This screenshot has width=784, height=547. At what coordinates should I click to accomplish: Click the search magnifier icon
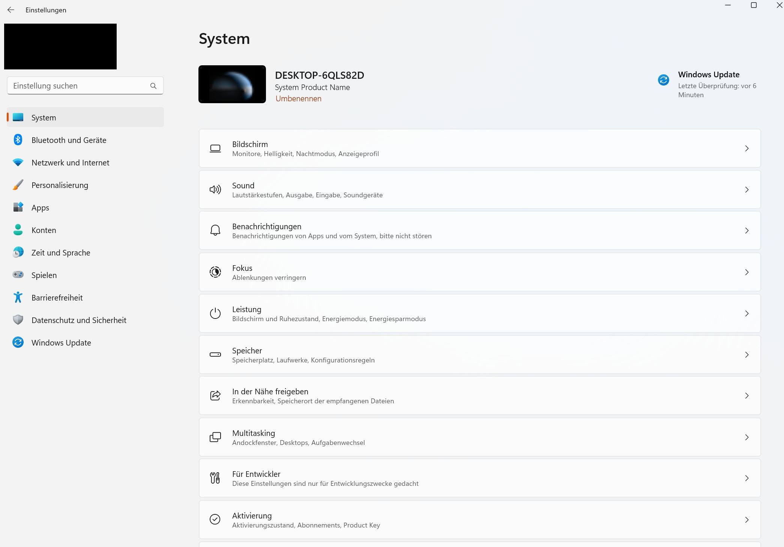click(x=153, y=86)
